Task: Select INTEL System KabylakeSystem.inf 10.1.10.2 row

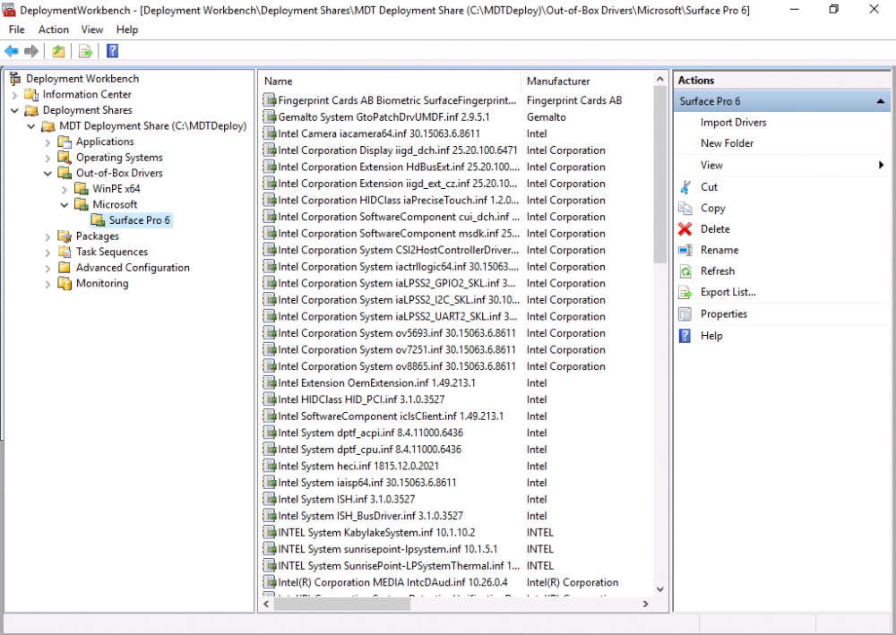Action: [457, 533]
